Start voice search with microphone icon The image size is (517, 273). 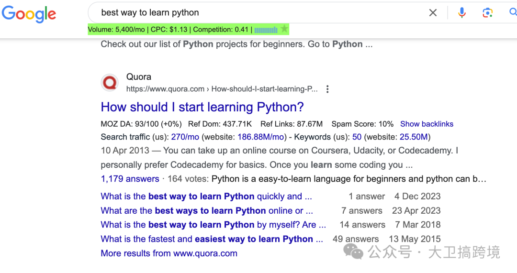(x=461, y=13)
